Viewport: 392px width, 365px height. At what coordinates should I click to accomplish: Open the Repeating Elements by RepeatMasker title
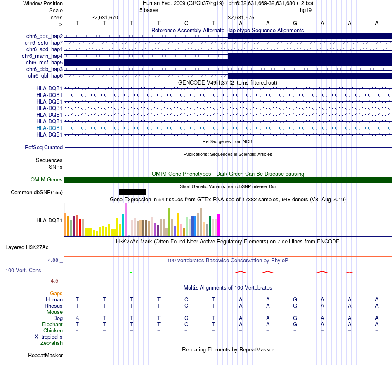click(228, 349)
